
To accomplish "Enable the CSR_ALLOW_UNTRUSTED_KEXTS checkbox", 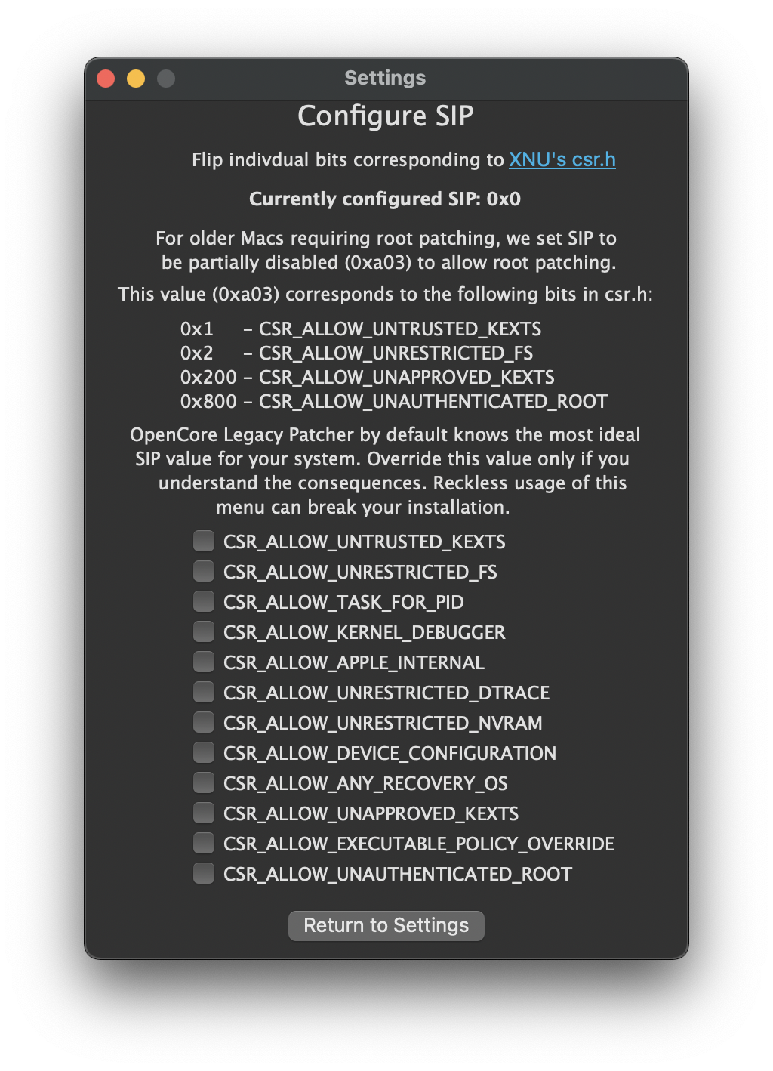I will click(204, 542).
